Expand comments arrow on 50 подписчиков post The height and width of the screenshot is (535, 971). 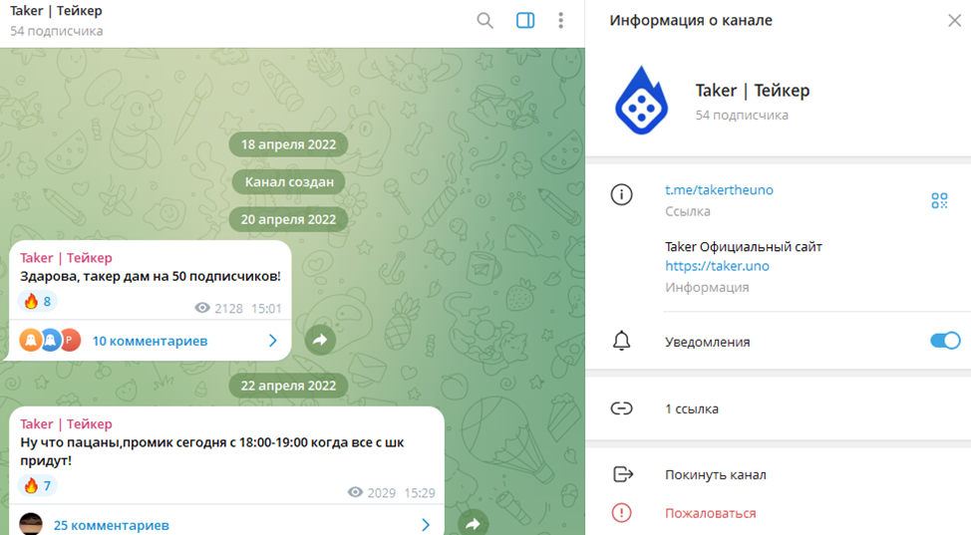click(x=272, y=341)
